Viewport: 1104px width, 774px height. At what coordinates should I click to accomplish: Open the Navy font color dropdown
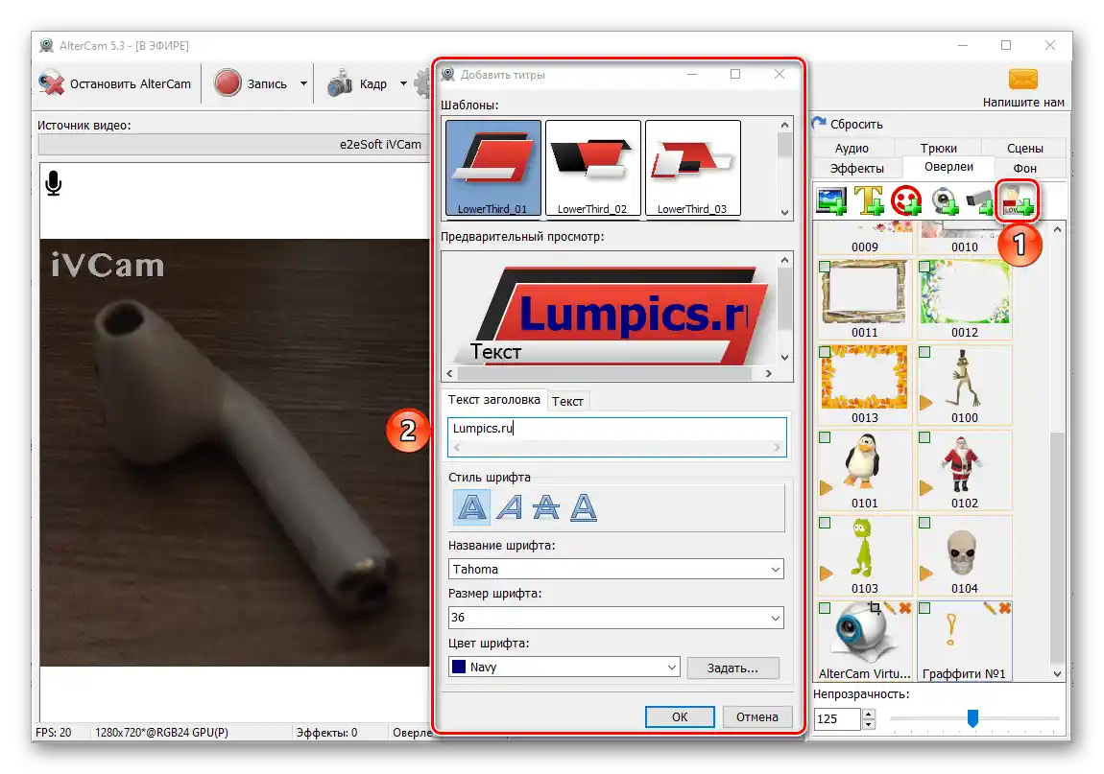564,667
